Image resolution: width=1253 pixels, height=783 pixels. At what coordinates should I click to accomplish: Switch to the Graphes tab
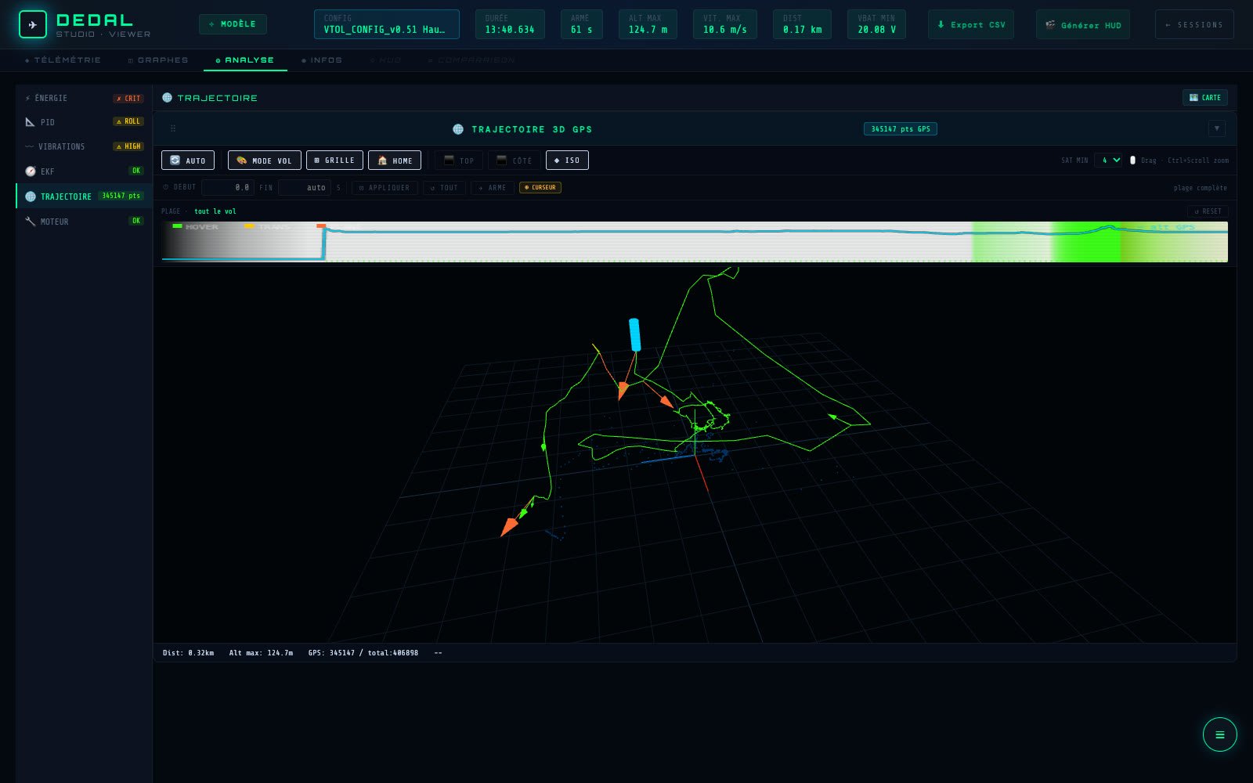point(158,60)
